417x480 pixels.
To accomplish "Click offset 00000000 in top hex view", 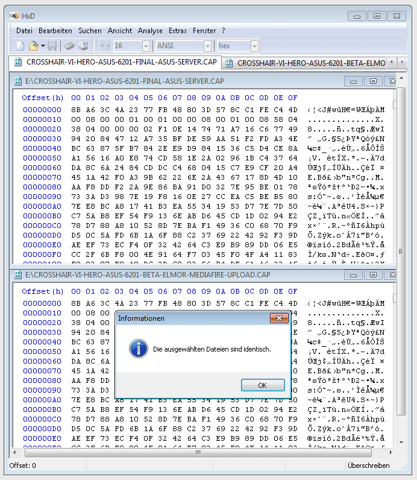I will click(42, 110).
